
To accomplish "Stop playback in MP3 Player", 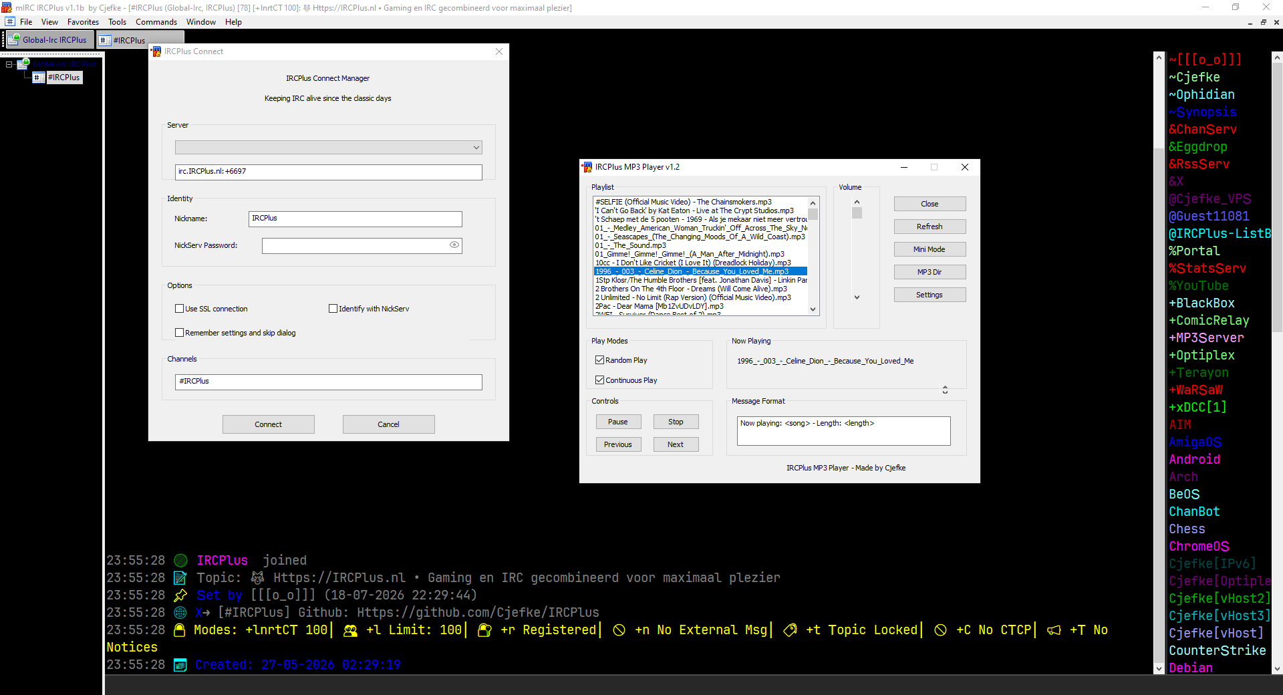I will [676, 422].
